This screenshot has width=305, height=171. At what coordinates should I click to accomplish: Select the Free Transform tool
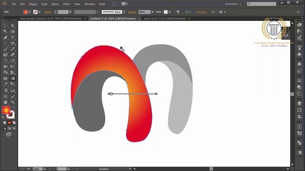(x=13, y=66)
